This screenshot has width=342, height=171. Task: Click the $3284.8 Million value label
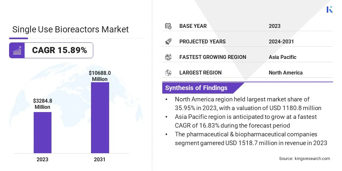pos(42,104)
